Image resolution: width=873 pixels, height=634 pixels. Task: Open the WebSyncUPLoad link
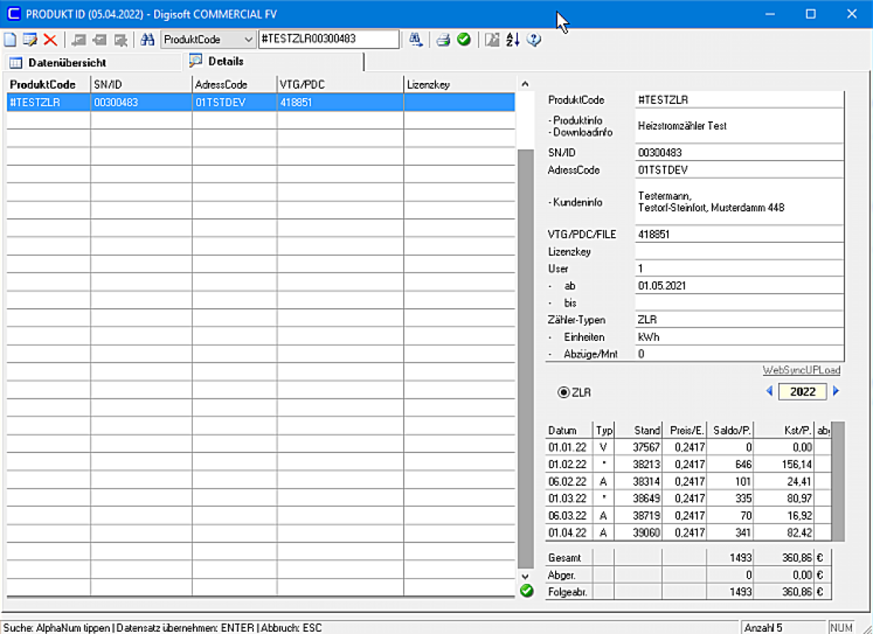coord(801,370)
